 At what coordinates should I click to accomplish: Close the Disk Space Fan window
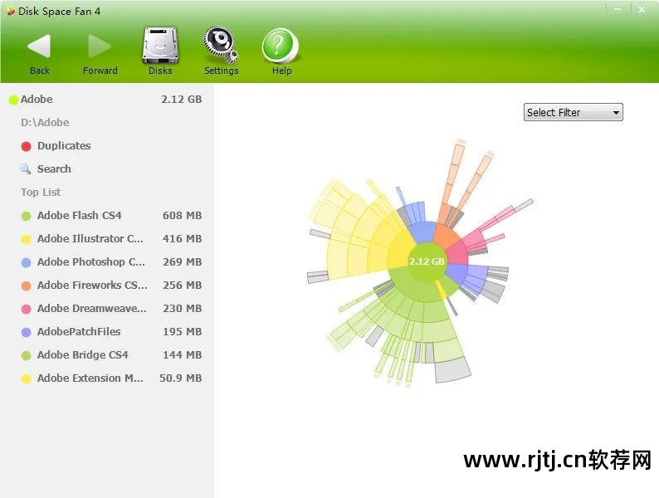click(642, 9)
